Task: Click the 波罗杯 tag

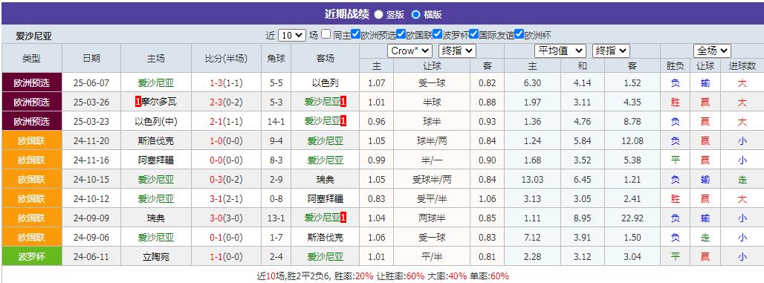Action: coord(32,257)
